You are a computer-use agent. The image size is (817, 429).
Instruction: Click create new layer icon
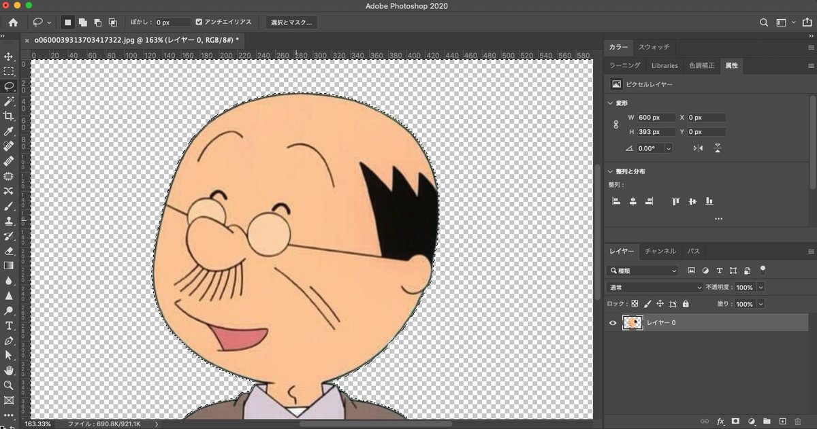coord(782,422)
